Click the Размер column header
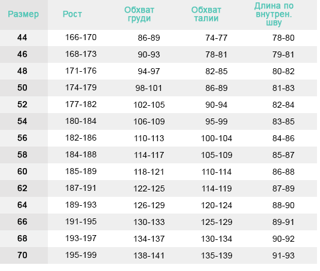This screenshot has width=320, height=271. tap(23, 14)
